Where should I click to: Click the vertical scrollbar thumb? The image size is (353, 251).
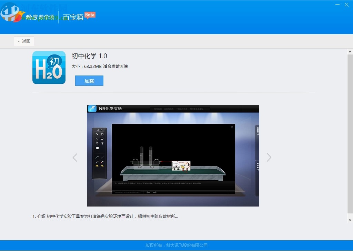click(350, 134)
